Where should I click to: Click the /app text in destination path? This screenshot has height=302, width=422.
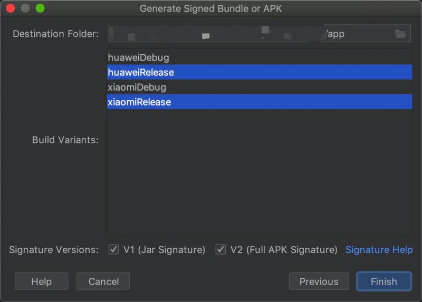click(x=335, y=34)
